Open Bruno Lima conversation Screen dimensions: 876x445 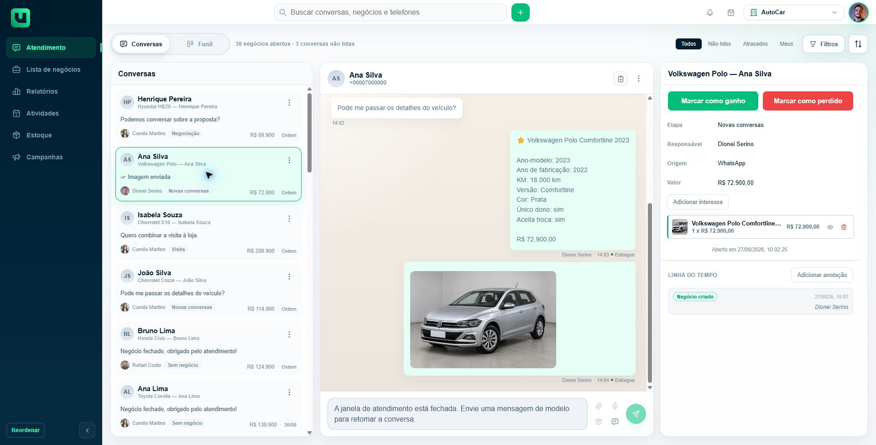[x=208, y=347]
